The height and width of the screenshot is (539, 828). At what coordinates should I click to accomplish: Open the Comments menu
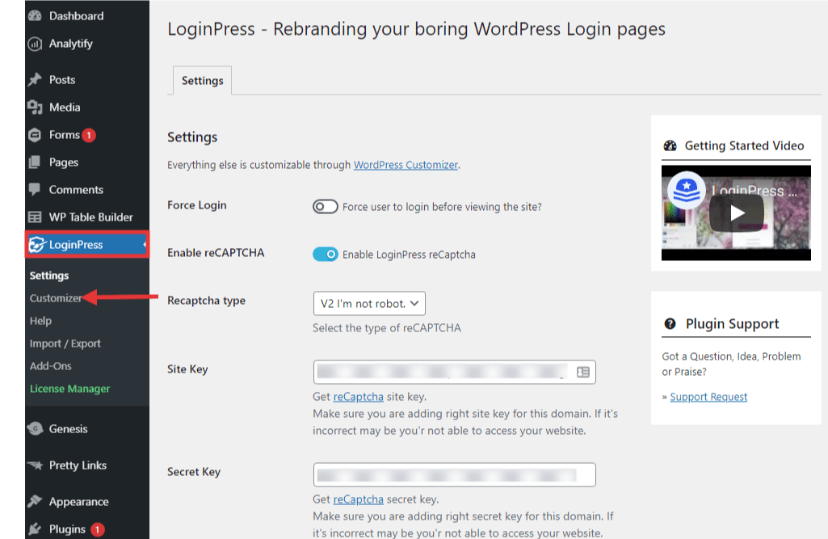pos(76,190)
